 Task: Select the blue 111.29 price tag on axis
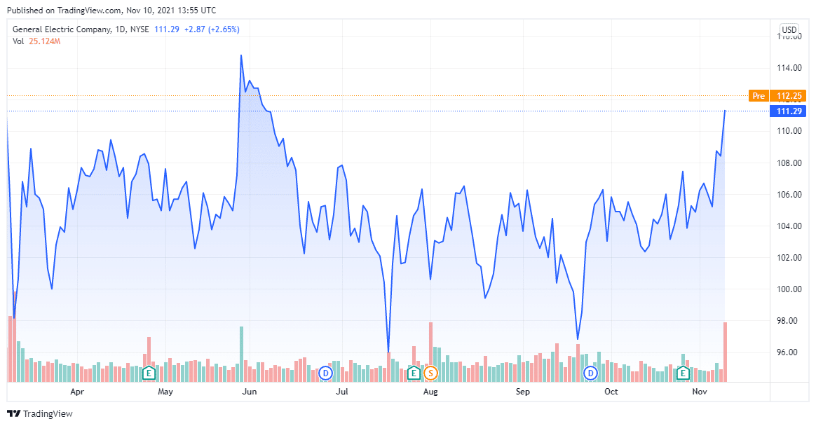coord(789,111)
